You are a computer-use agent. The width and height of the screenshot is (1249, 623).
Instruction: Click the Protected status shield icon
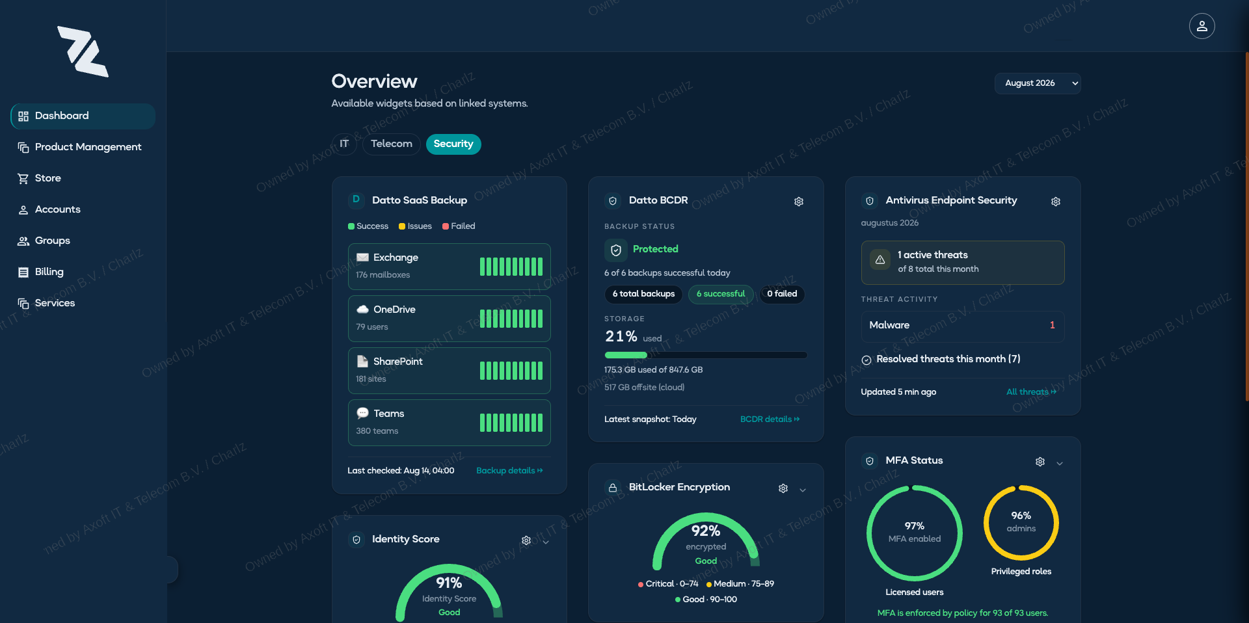[615, 250]
